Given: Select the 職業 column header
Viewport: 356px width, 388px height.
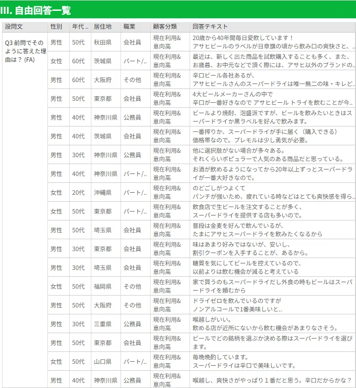Looking at the screenshot, I should coord(129,27).
